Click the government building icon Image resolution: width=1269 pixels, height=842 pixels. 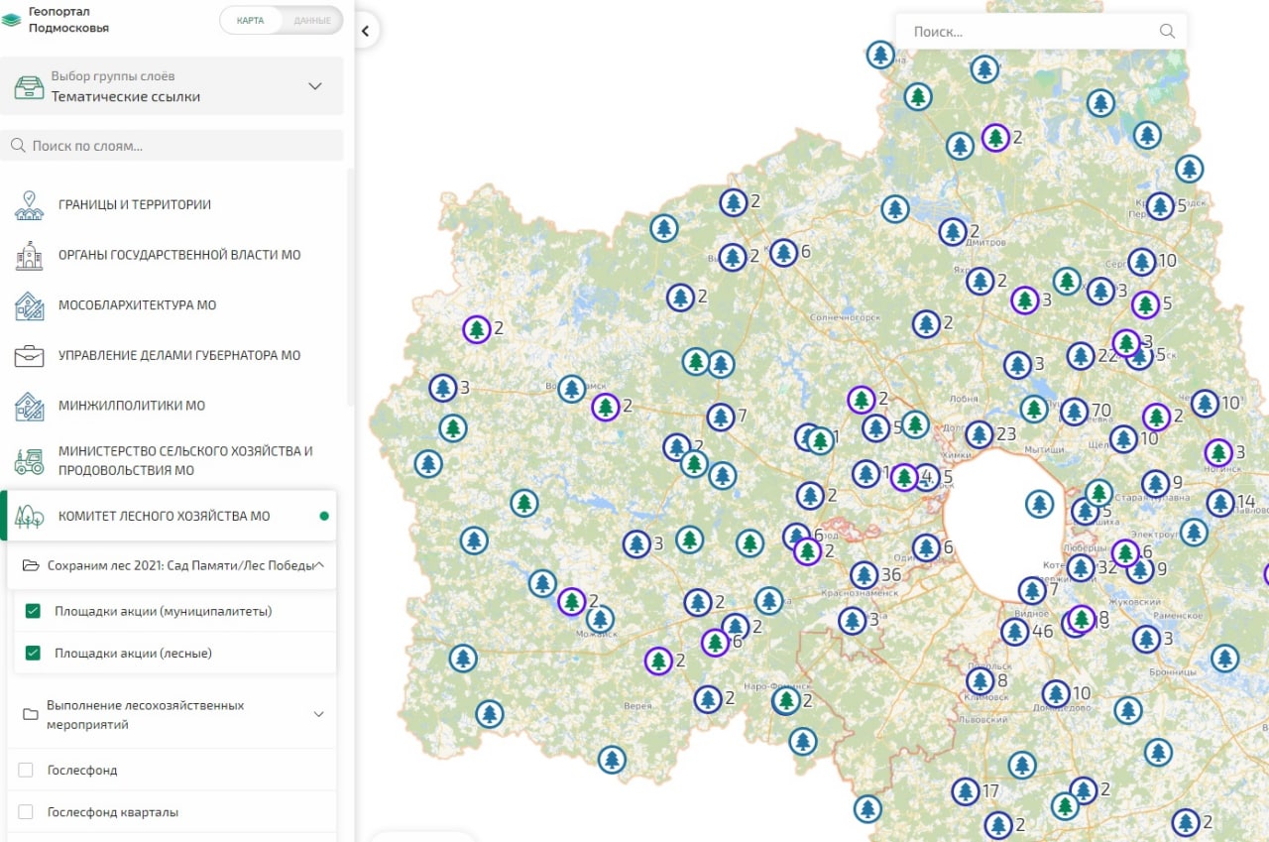29,255
